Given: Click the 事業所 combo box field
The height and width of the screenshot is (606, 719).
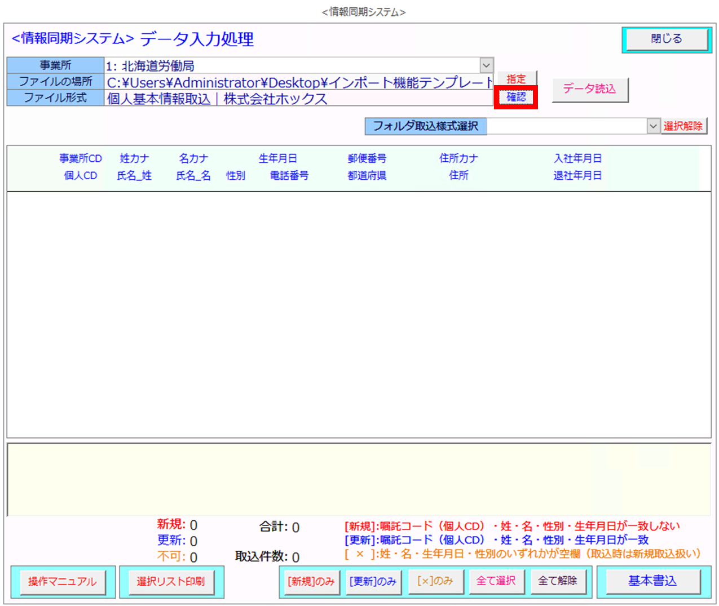Looking at the screenshot, I should pyautogui.click(x=290, y=65).
